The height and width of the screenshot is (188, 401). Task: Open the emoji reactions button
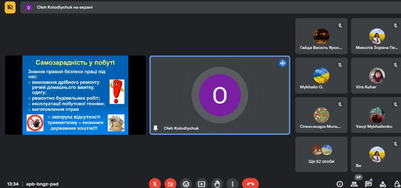(x=186, y=183)
